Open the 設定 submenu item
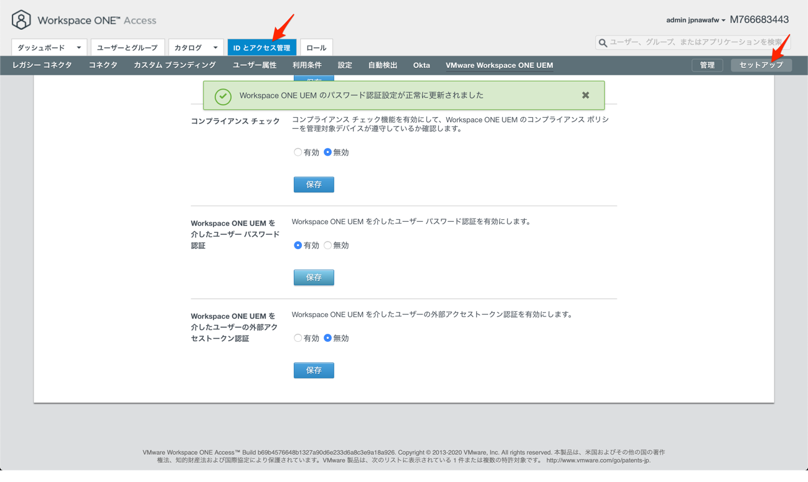The width and height of the screenshot is (808, 482). (x=345, y=65)
